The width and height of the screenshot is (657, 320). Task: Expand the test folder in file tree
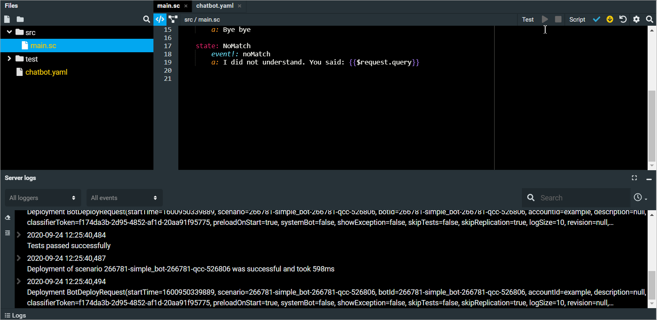point(9,59)
